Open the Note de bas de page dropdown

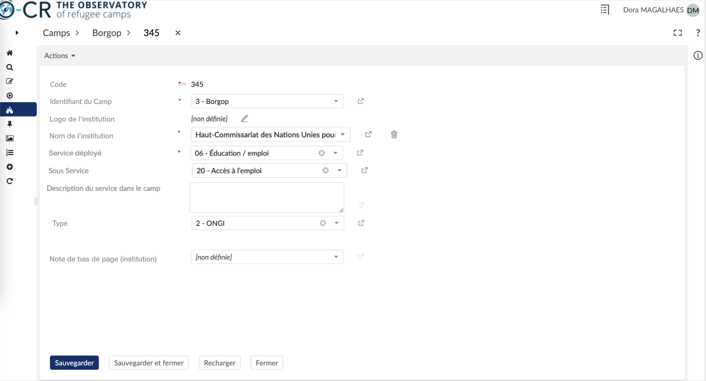point(267,257)
